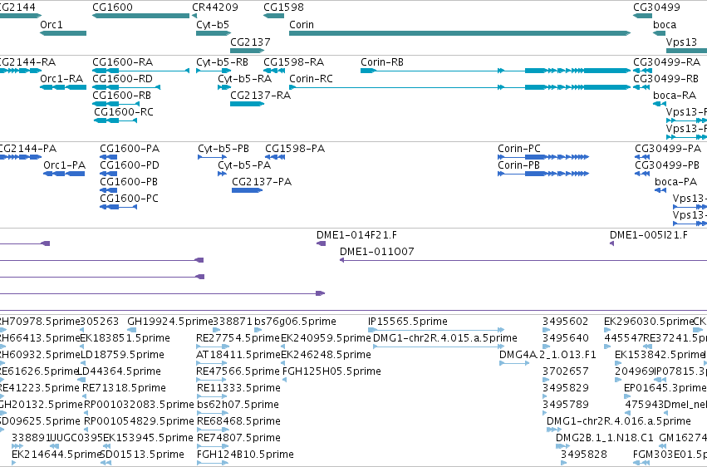Click protein boca-PA label
The image size is (707, 467).
point(676,182)
